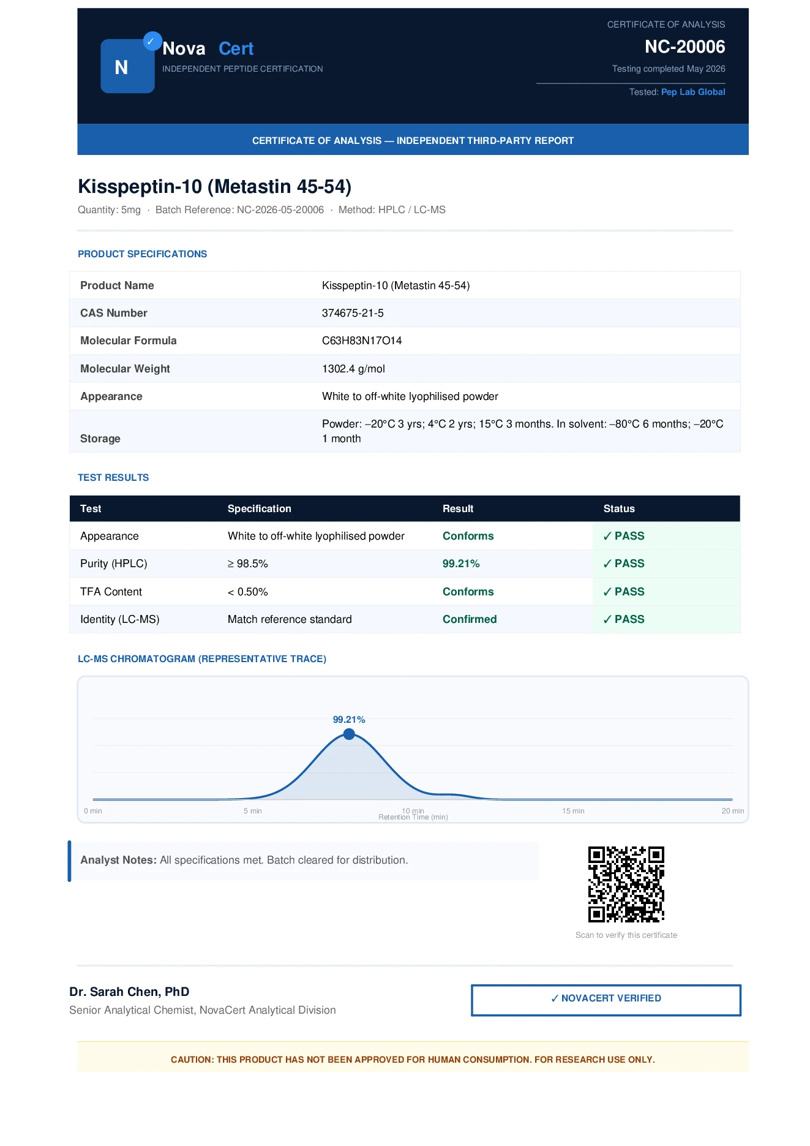Click the Kisspeptin-10 (Metastin 45-54) heading
Image resolution: width=810 pixels, height=1146 pixels.
pyautogui.click(x=214, y=186)
